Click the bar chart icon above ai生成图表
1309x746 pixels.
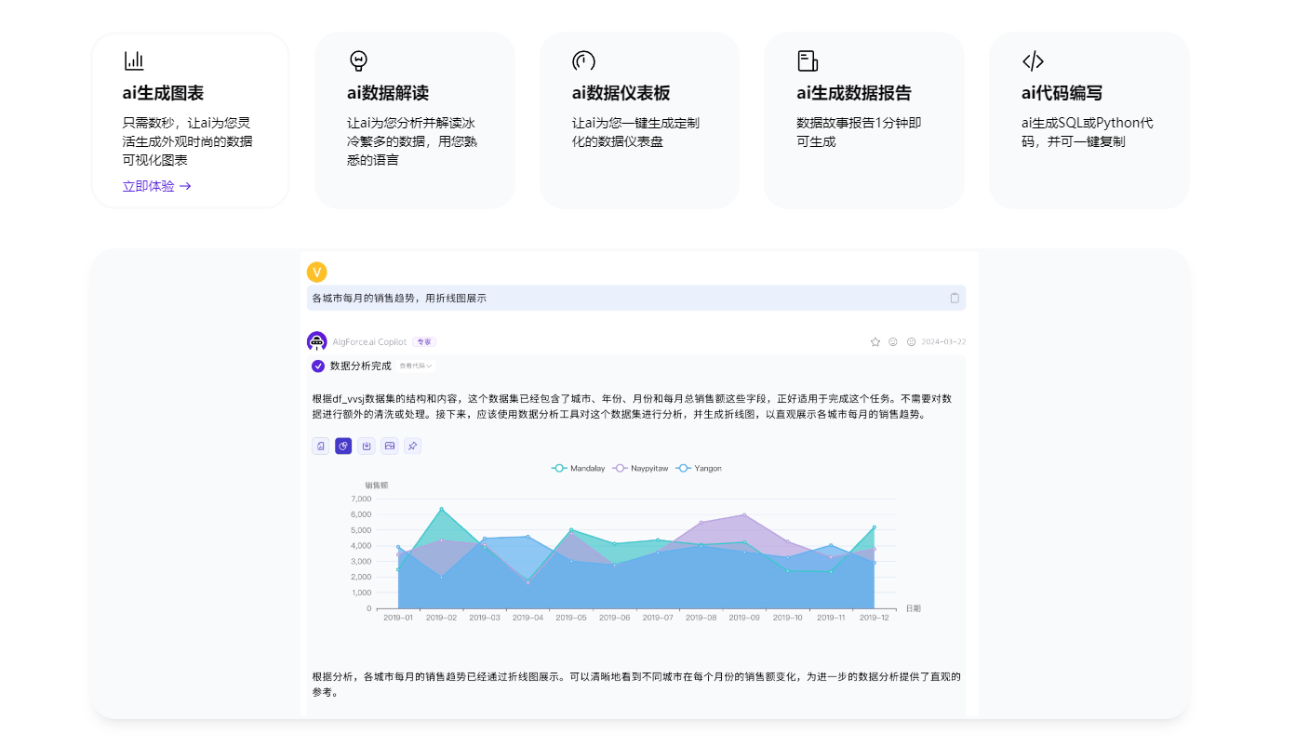click(x=134, y=61)
